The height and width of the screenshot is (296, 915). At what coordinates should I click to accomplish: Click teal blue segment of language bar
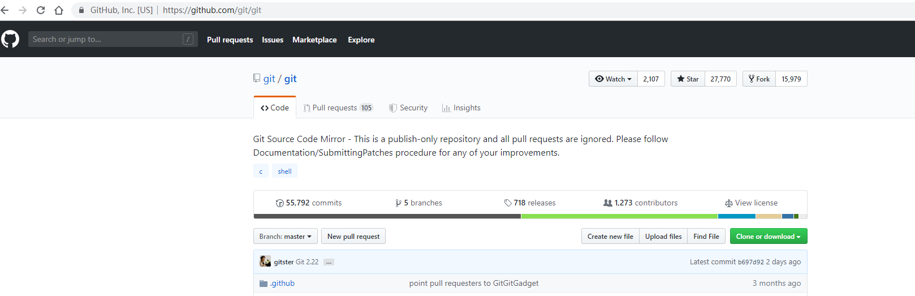736,216
